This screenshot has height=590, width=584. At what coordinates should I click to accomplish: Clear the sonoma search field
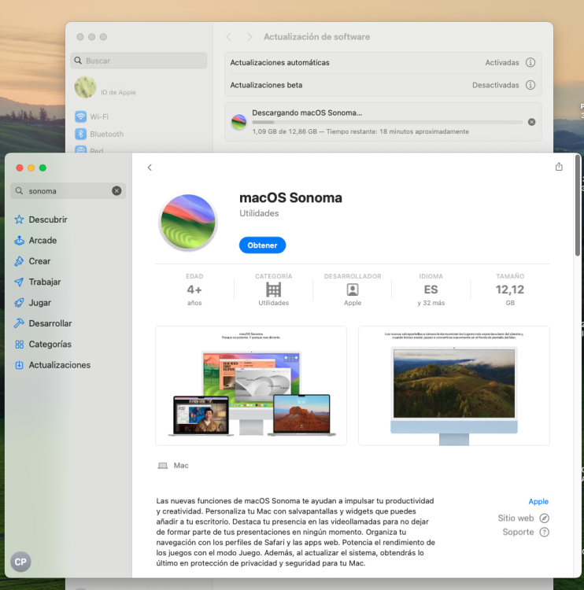(116, 191)
